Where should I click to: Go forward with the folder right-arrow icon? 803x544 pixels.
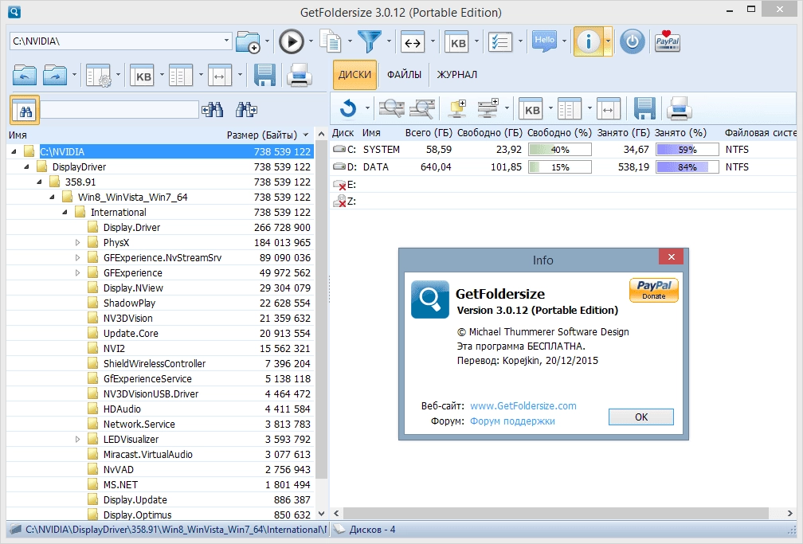point(55,76)
